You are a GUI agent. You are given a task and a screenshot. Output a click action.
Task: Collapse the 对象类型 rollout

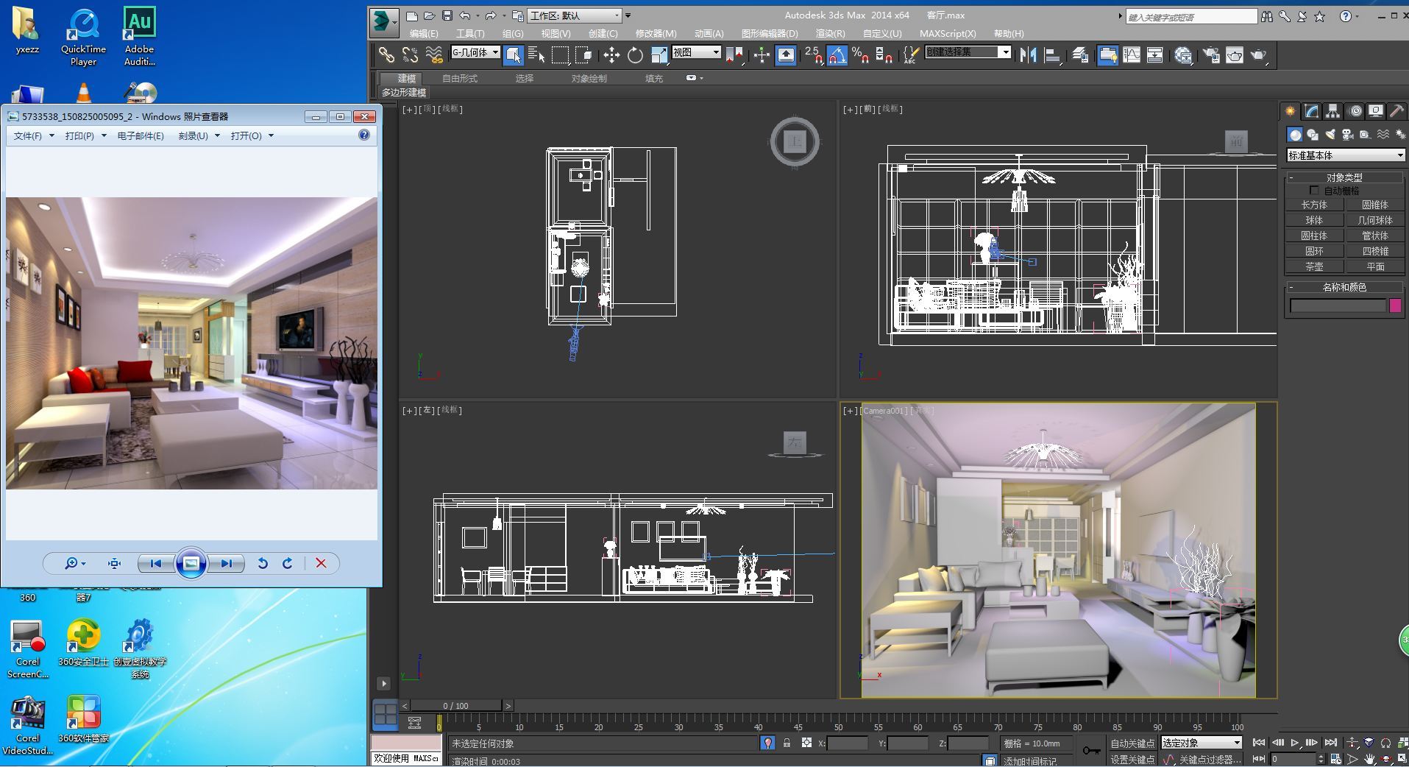(1344, 177)
